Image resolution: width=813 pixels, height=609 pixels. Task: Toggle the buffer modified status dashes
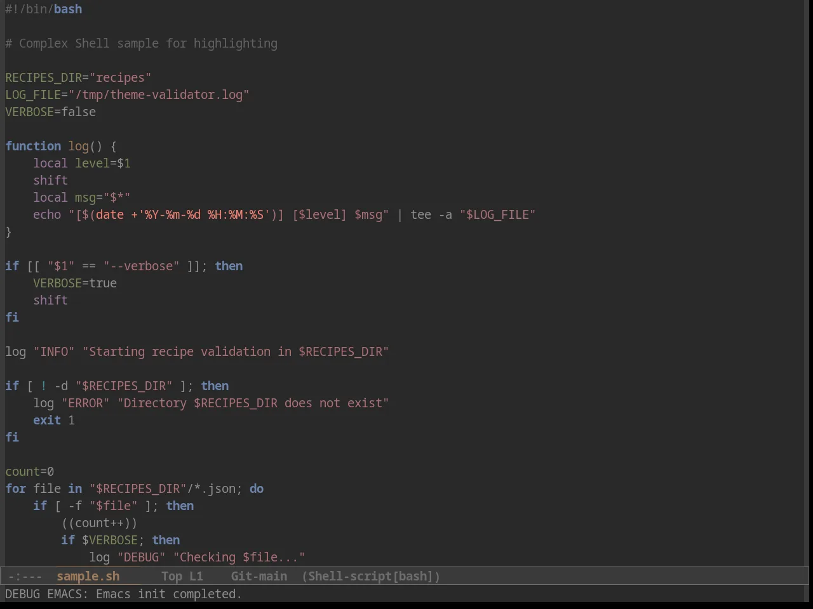coord(25,576)
